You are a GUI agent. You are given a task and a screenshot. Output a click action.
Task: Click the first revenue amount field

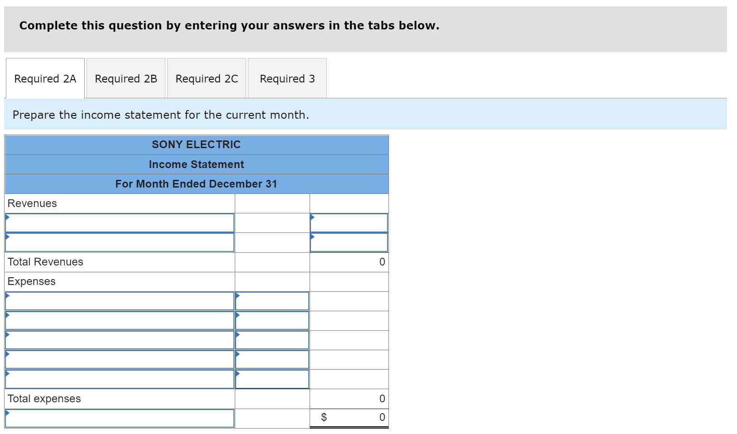(349, 223)
